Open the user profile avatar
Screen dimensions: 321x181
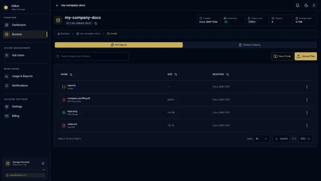(x=314, y=5)
